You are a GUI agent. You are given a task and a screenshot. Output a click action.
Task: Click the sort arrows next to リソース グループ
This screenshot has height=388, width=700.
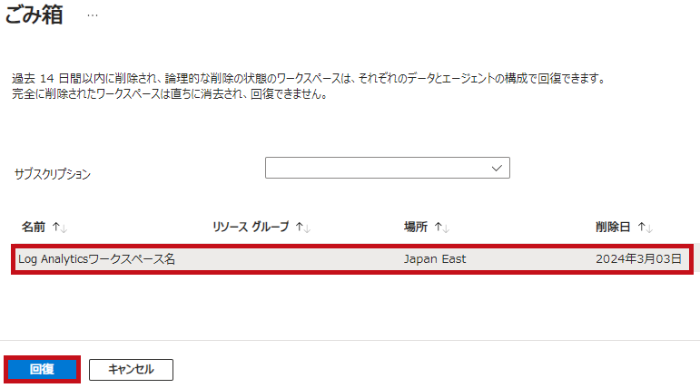[x=303, y=228]
